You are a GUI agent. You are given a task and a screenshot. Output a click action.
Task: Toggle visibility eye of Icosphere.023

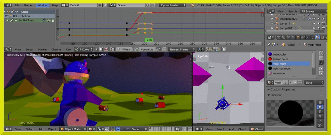coord(314,19)
